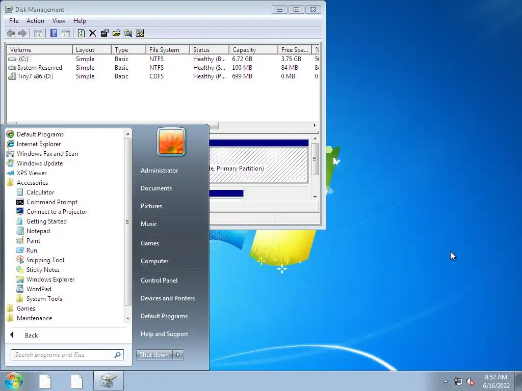Click the Explore magnifier icon in the toolbar
Viewport: 522px width, 391px height.
click(128, 33)
